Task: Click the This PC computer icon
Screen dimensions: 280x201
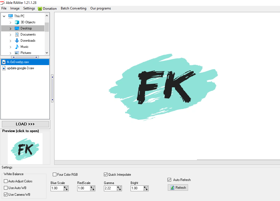Action: pos(11,16)
